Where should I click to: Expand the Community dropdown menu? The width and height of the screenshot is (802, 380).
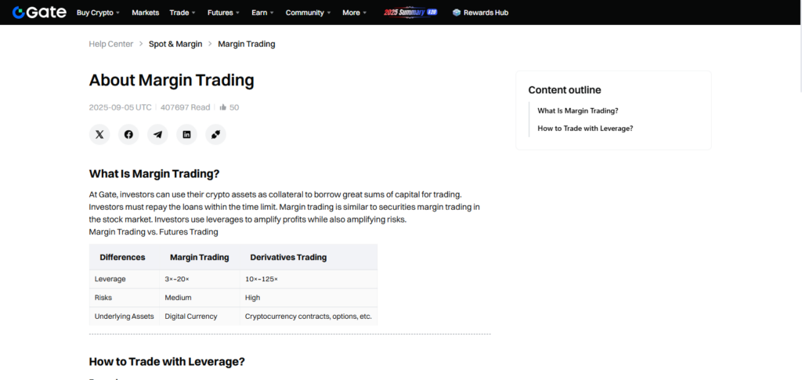309,13
